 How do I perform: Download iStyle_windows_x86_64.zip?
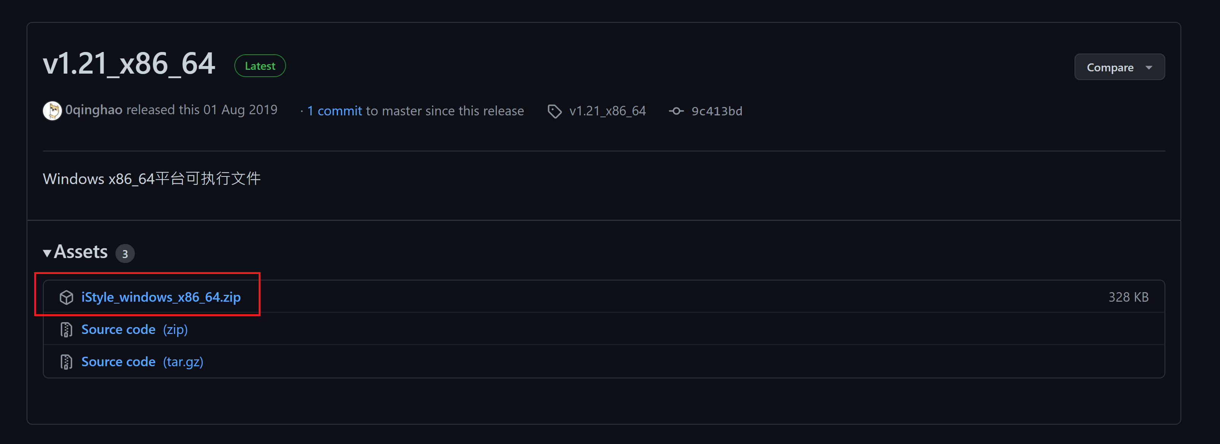pos(161,297)
